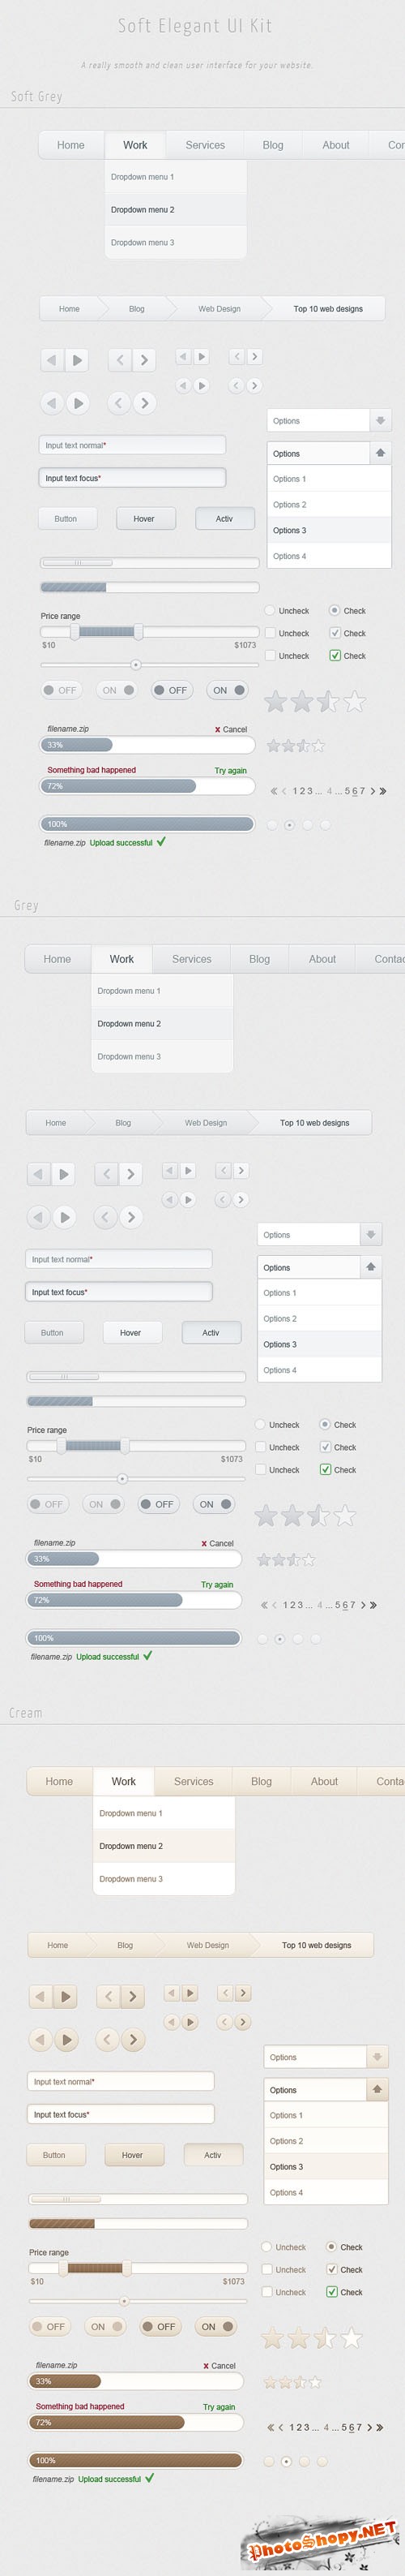Select the Check radio button in Soft Grey kit
This screenshot has width=405, height=2576.
[335, 610]
